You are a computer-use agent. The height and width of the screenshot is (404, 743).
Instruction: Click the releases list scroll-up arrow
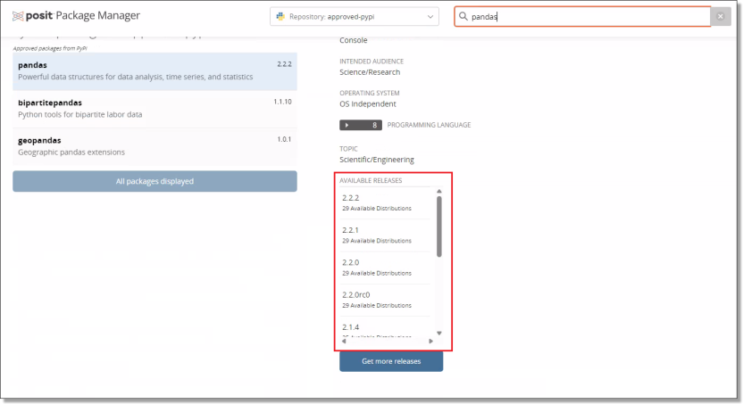438,192
